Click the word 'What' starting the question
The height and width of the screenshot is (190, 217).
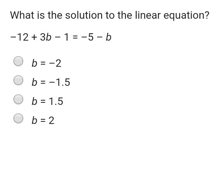pyautogui.click(x=20, y=16)
